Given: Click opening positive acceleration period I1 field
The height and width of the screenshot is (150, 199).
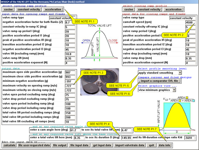Looking at the screenshot, I should 70,36.
